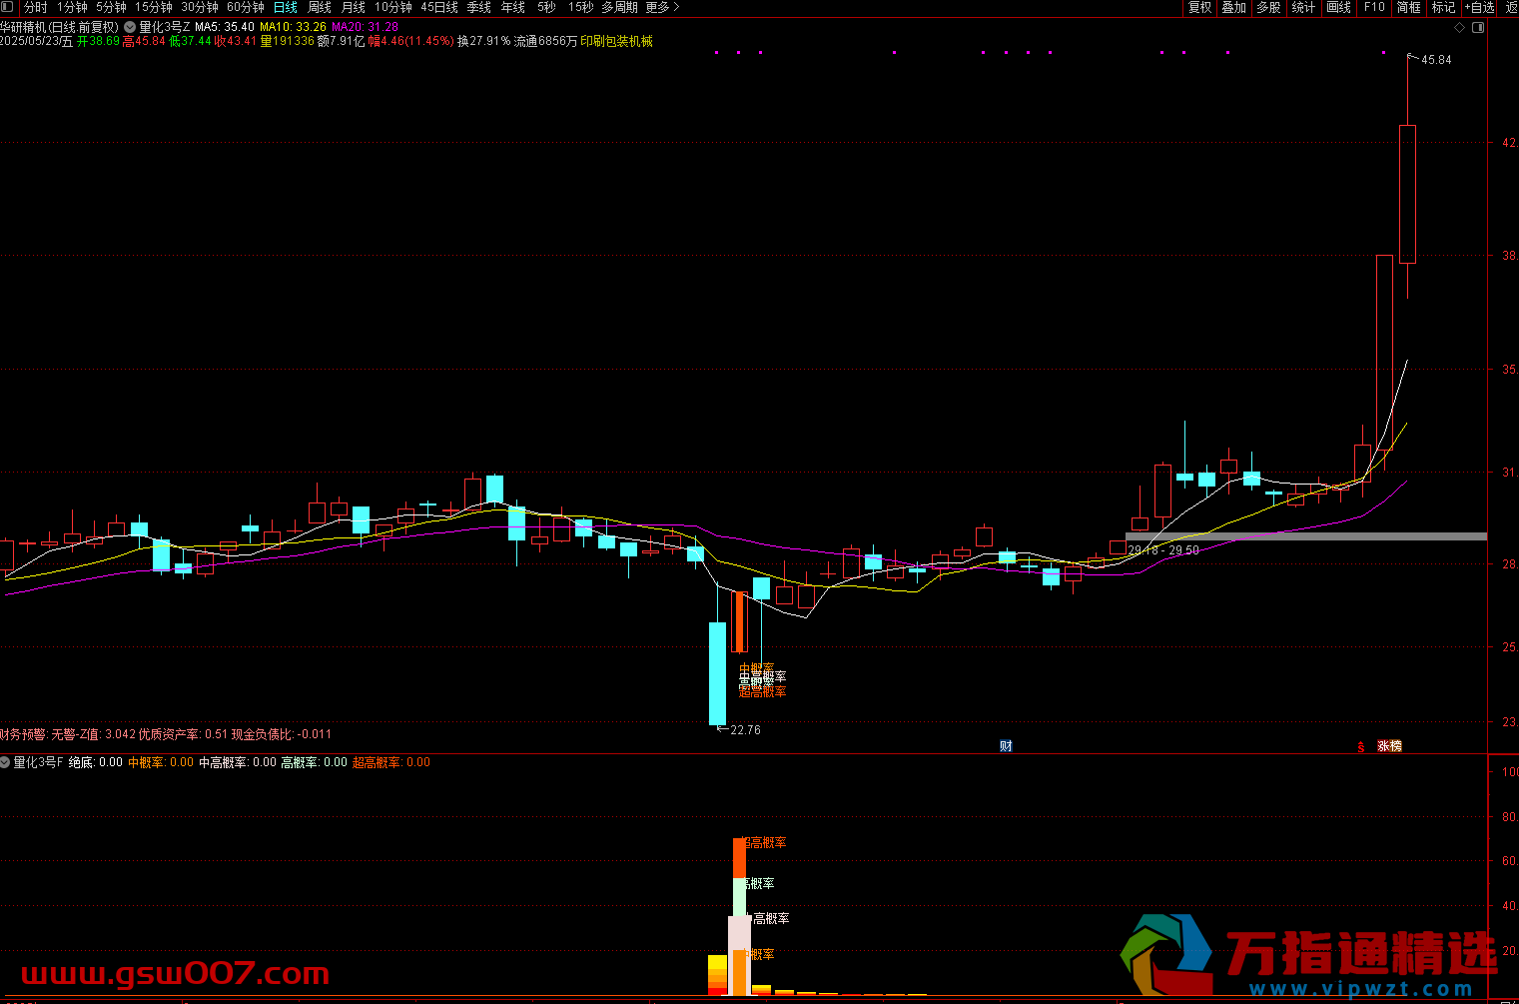
Task: Switch to the 周线 weekly tab
Action: point(320,7)
